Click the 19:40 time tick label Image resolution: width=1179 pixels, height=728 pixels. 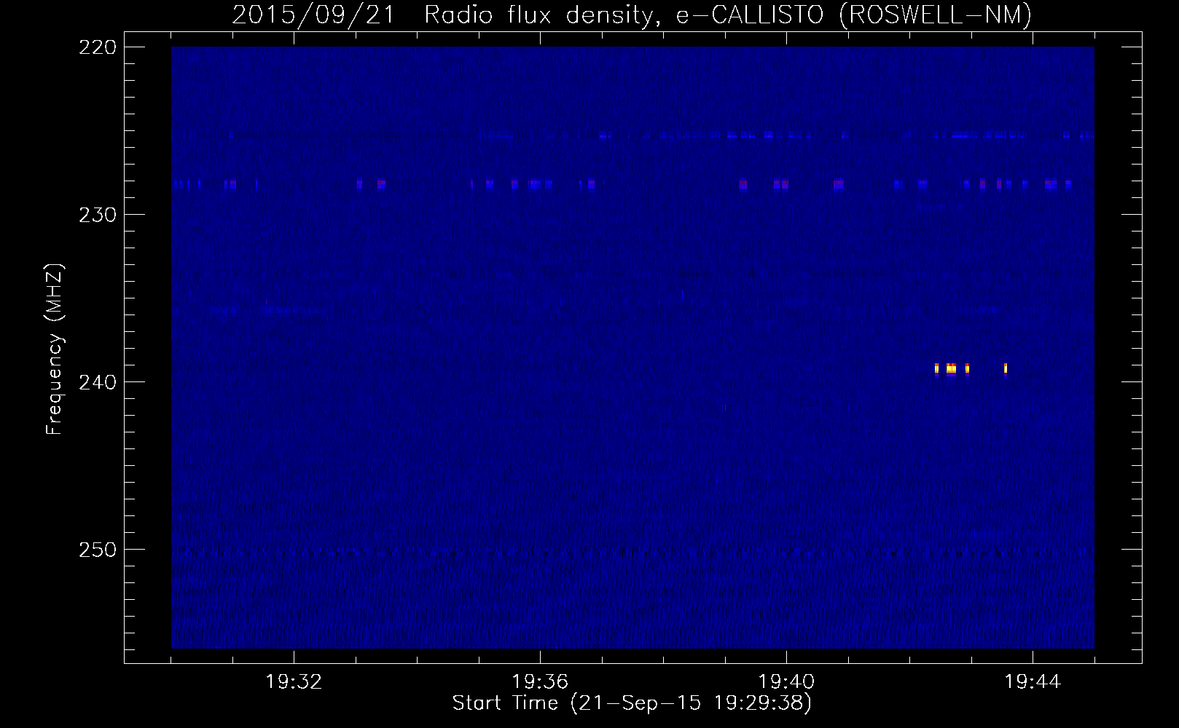pyautogui.click(x=786, y=682)
